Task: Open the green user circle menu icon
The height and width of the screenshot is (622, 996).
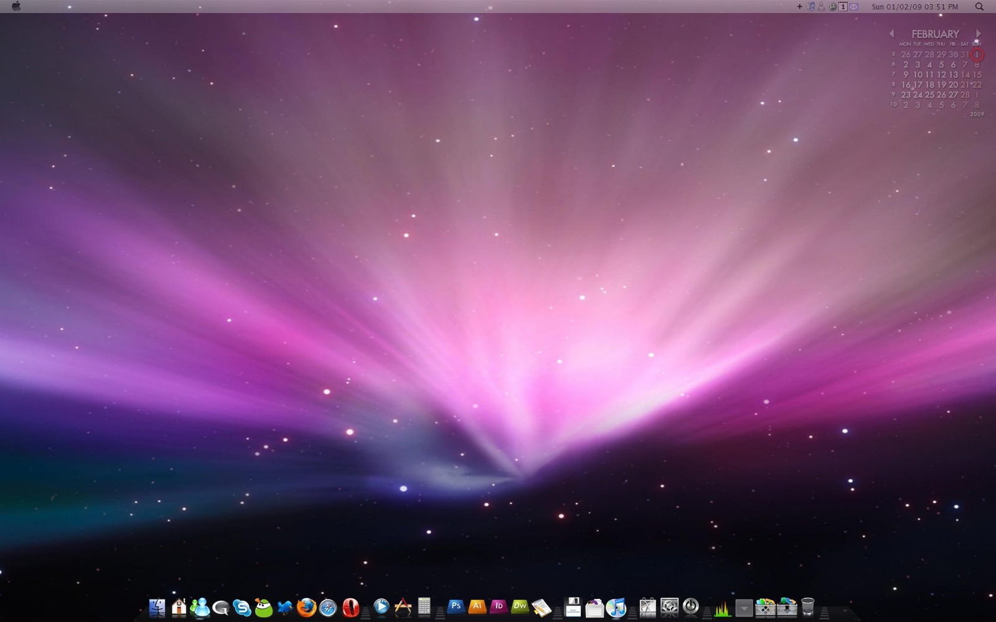Action: (833, 7)
